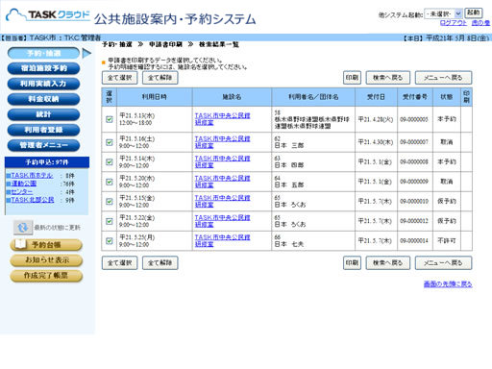Select 予約・抽選 in the sidebar menu
Image resolution: width=492 pixels, height=369 pixels.
(x=43, y=53)
